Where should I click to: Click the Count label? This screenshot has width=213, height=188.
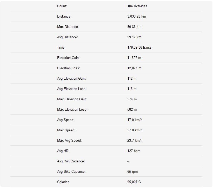tap(62, 6)
